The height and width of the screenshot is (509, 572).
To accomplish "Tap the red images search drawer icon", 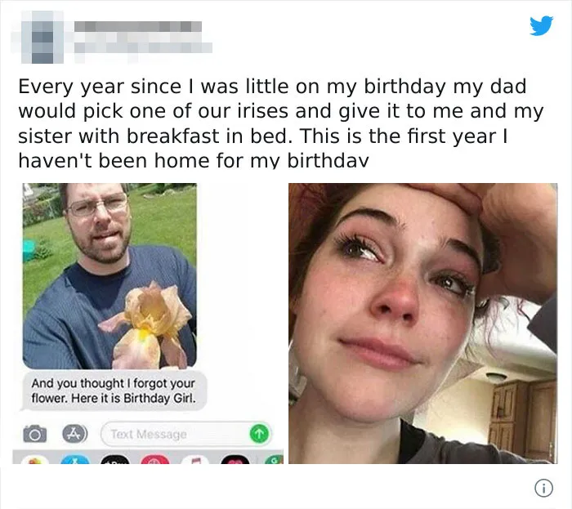I will tap(155, 459).
